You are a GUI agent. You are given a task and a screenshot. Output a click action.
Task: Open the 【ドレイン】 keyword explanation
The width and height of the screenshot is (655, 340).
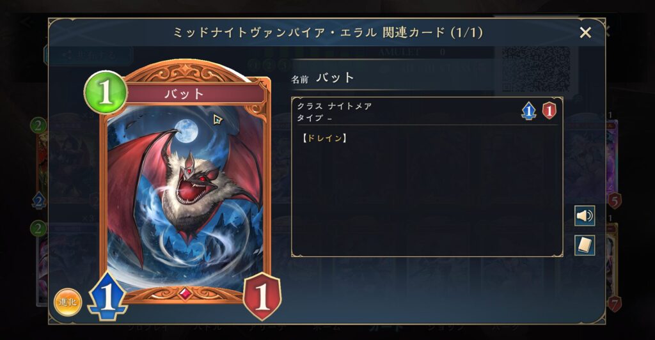(324, 138)
